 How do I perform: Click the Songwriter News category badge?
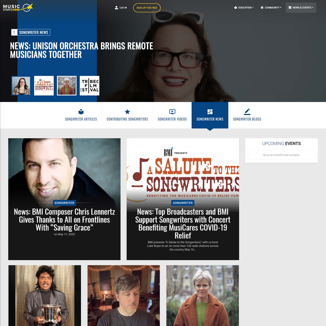(31, 32)
